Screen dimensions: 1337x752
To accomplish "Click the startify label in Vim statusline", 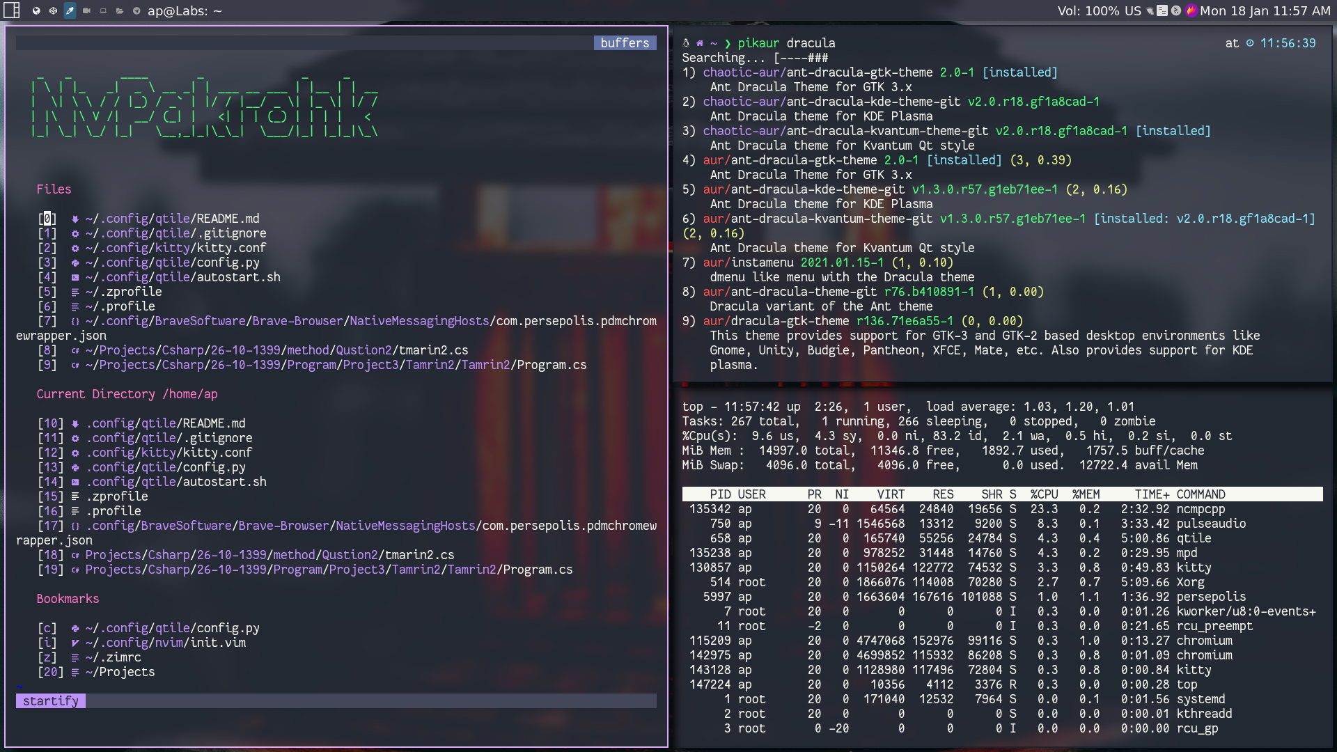I will 51,700.
